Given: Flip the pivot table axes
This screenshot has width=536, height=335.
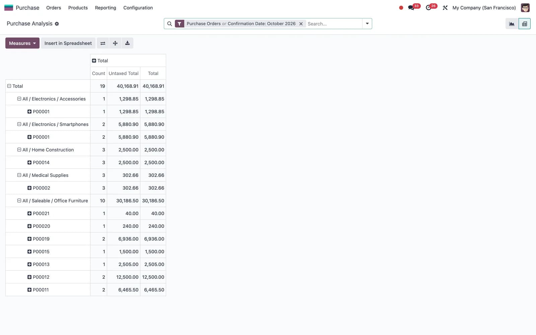Looking at the screenshot, I should [x=103, y=43].
